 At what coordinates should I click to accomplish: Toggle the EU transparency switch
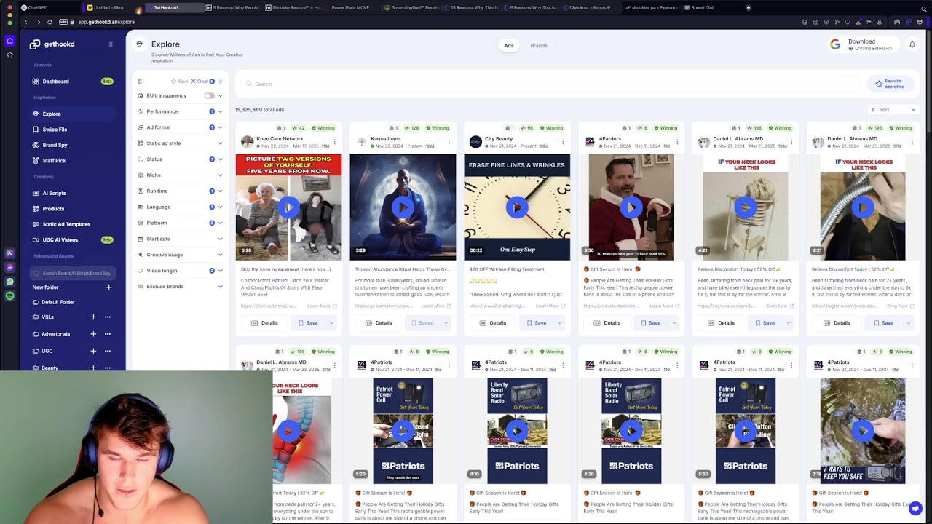click(x=210, y=95)
